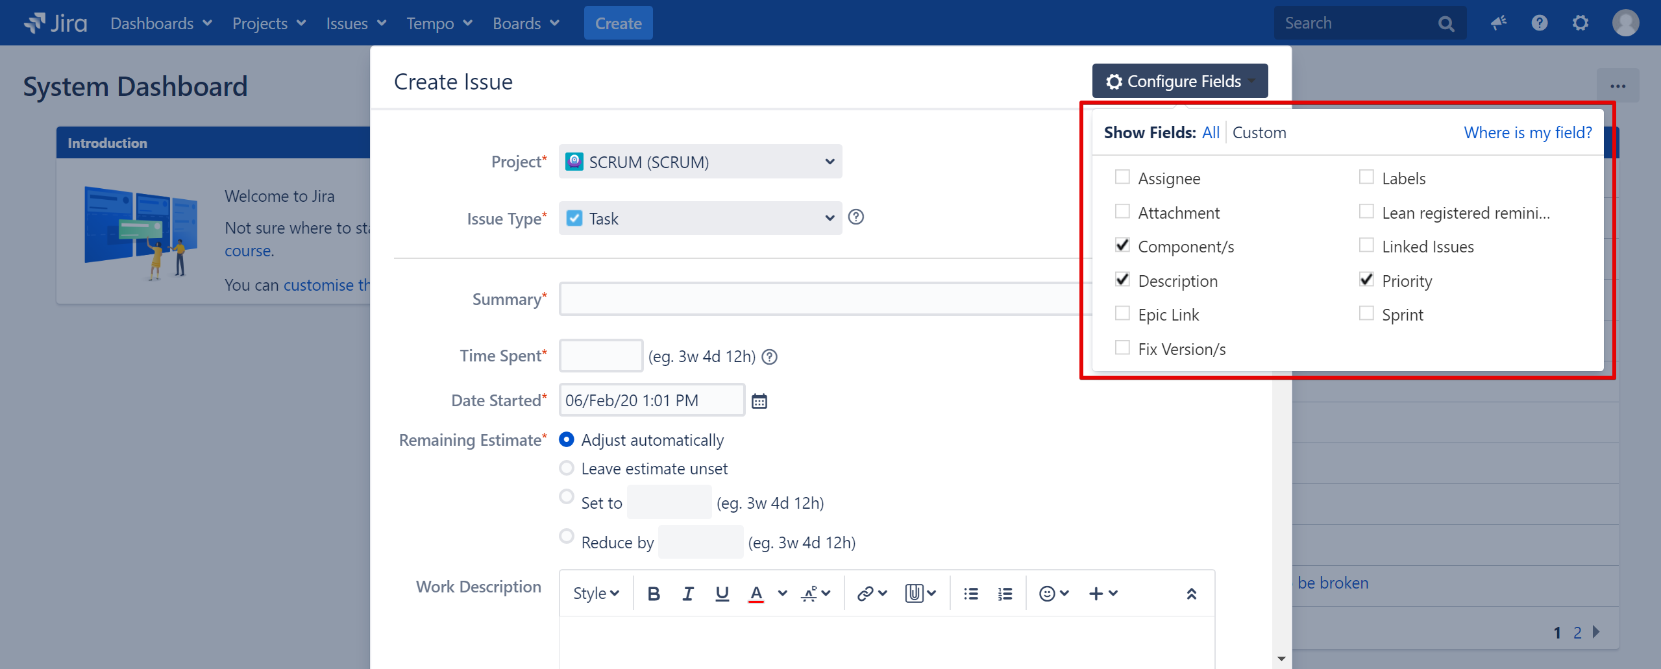Select Leave estimate unset option

(567, 468)
